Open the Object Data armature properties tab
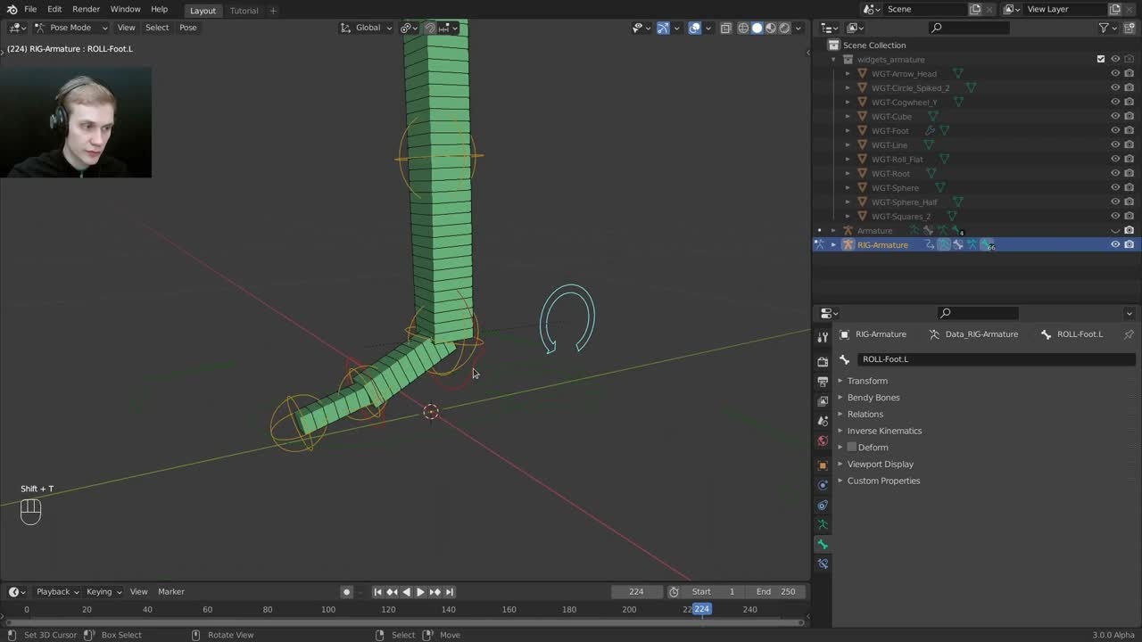The height and width of the screenshot is (642, 1142). tap(823, 524)
